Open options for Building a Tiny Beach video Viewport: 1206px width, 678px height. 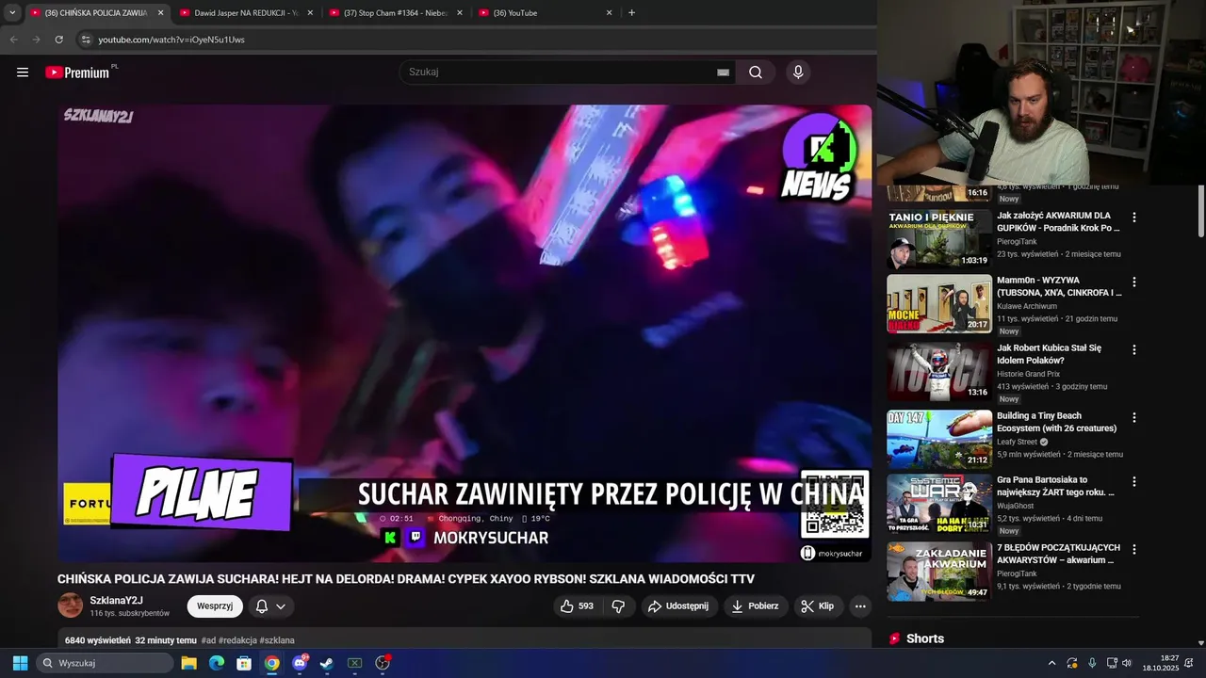pos(1134,417)
